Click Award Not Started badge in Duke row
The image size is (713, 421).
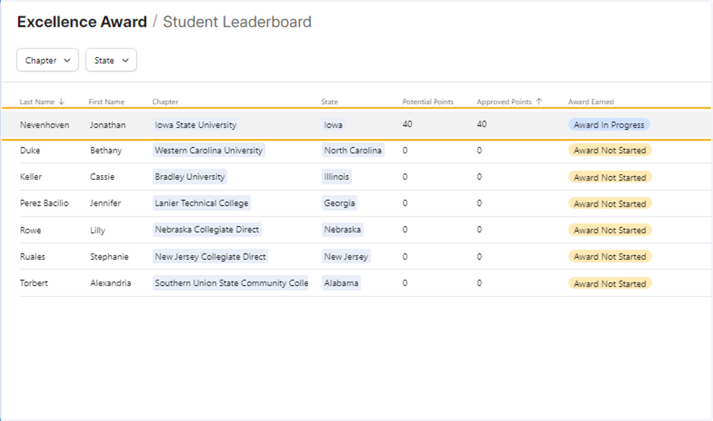[610, 150]
